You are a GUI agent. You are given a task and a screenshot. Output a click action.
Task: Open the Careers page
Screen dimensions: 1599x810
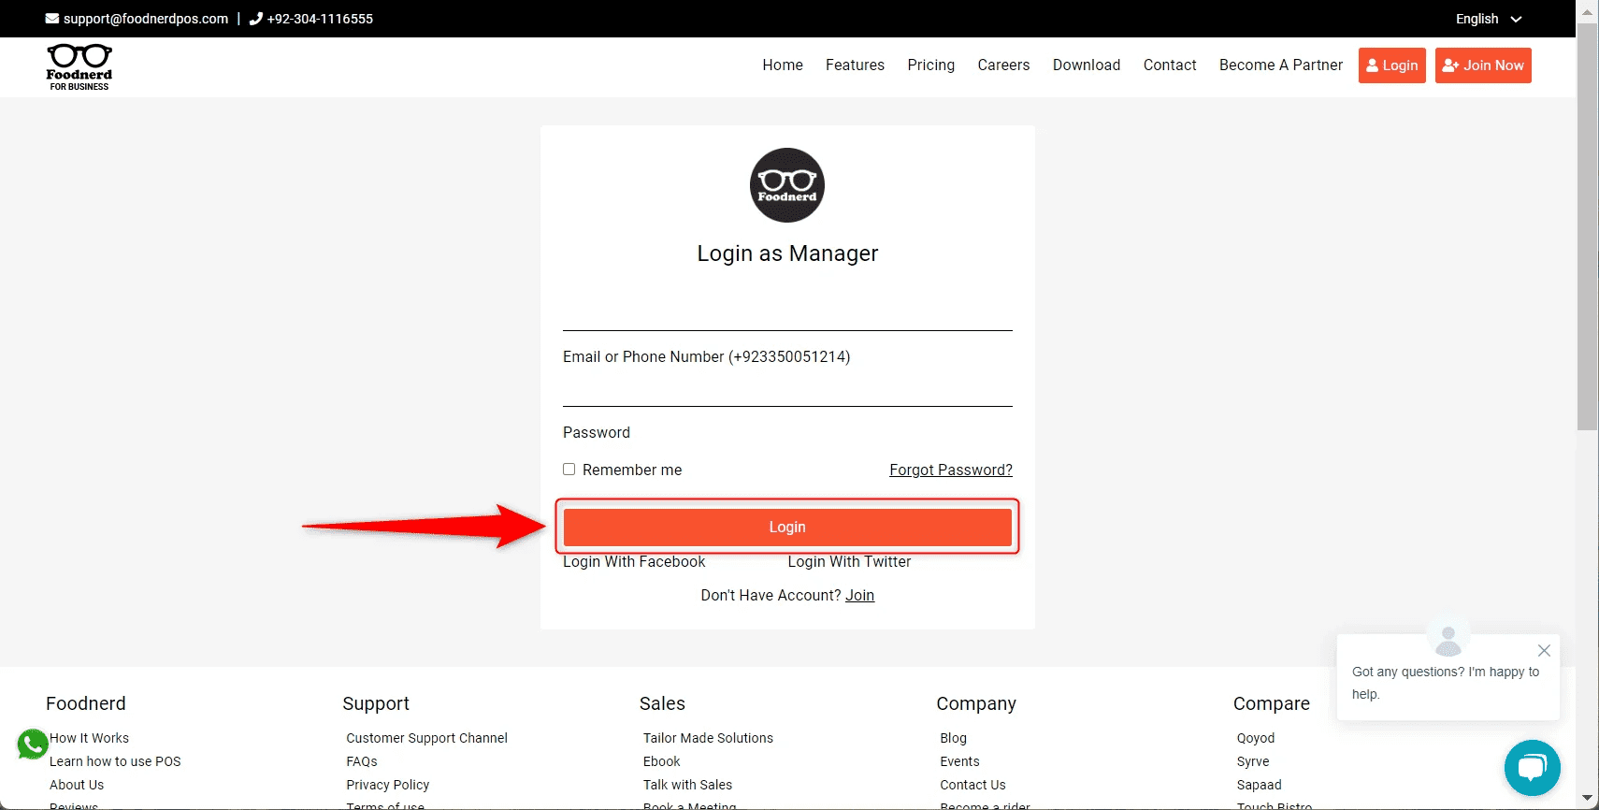click(1003, 65)
